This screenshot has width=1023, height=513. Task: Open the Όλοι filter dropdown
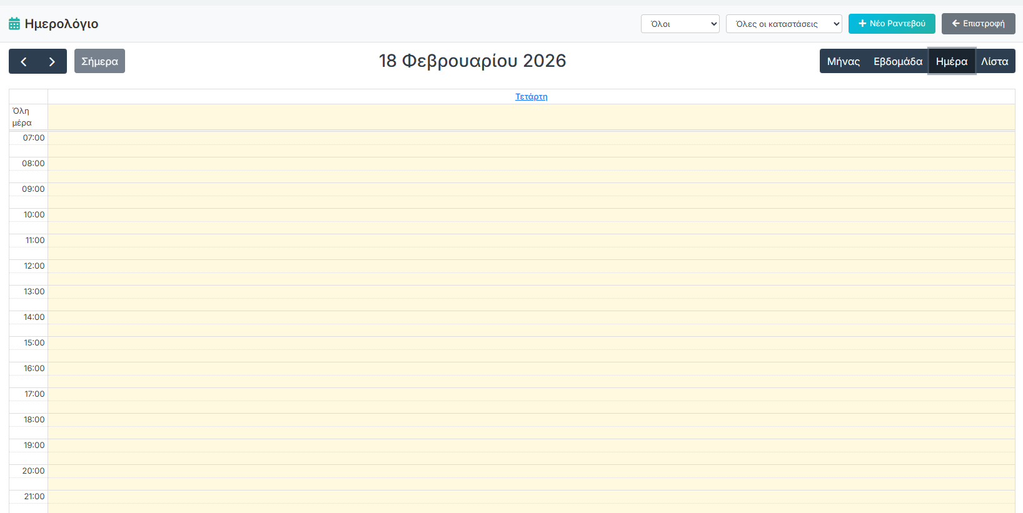click(680, 24)
